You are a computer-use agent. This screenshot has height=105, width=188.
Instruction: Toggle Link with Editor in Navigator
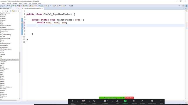[13, 11]
